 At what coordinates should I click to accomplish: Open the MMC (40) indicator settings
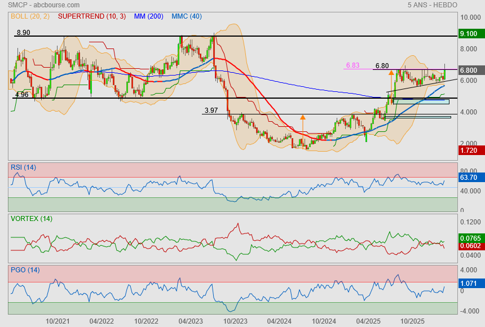[186, 16]
